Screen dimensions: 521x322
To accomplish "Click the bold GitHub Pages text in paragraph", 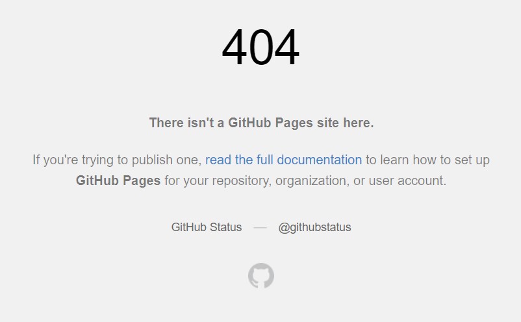I will 118,181.
